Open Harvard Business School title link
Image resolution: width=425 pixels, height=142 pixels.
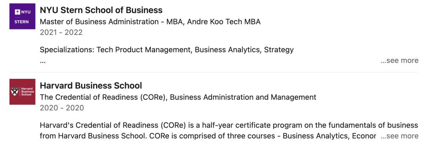[91, 86]
